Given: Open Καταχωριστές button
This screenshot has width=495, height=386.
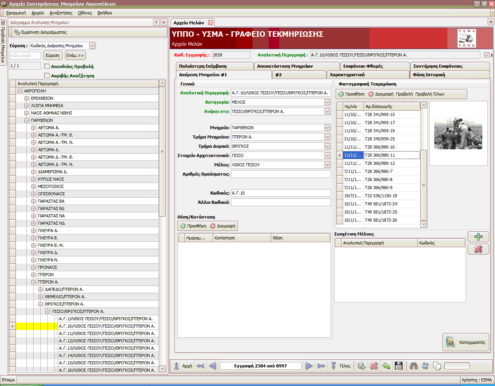Looking at the screenshot, I should click(466, 342).
